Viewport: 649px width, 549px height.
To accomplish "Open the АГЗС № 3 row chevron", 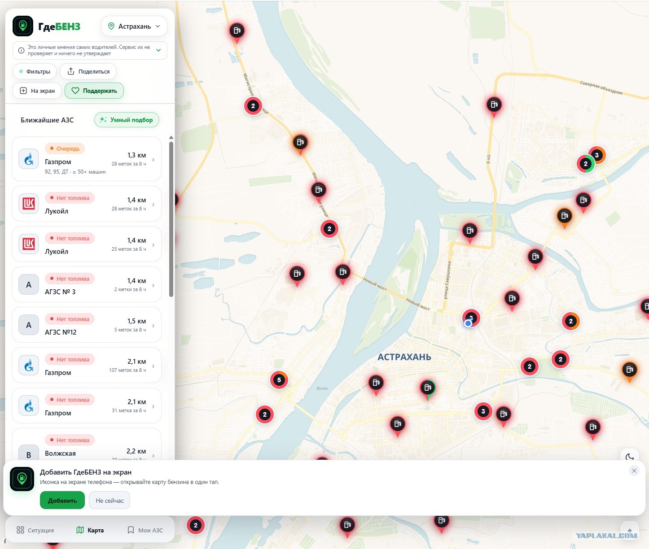I will click(x=153, y=285).
